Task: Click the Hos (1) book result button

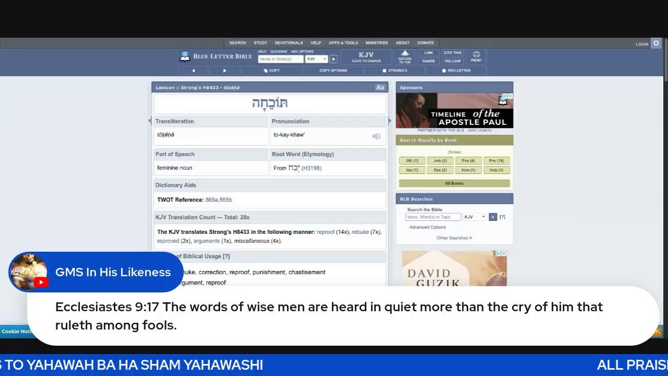Action: pyautogui.click(x=468, y=170)
